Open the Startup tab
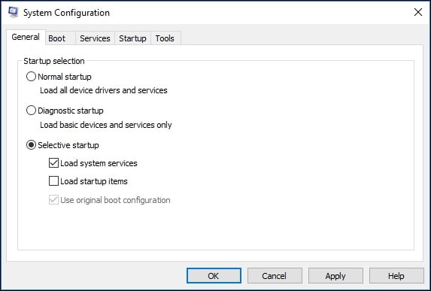This screenshot has width=431, height=291. (132, 38)
